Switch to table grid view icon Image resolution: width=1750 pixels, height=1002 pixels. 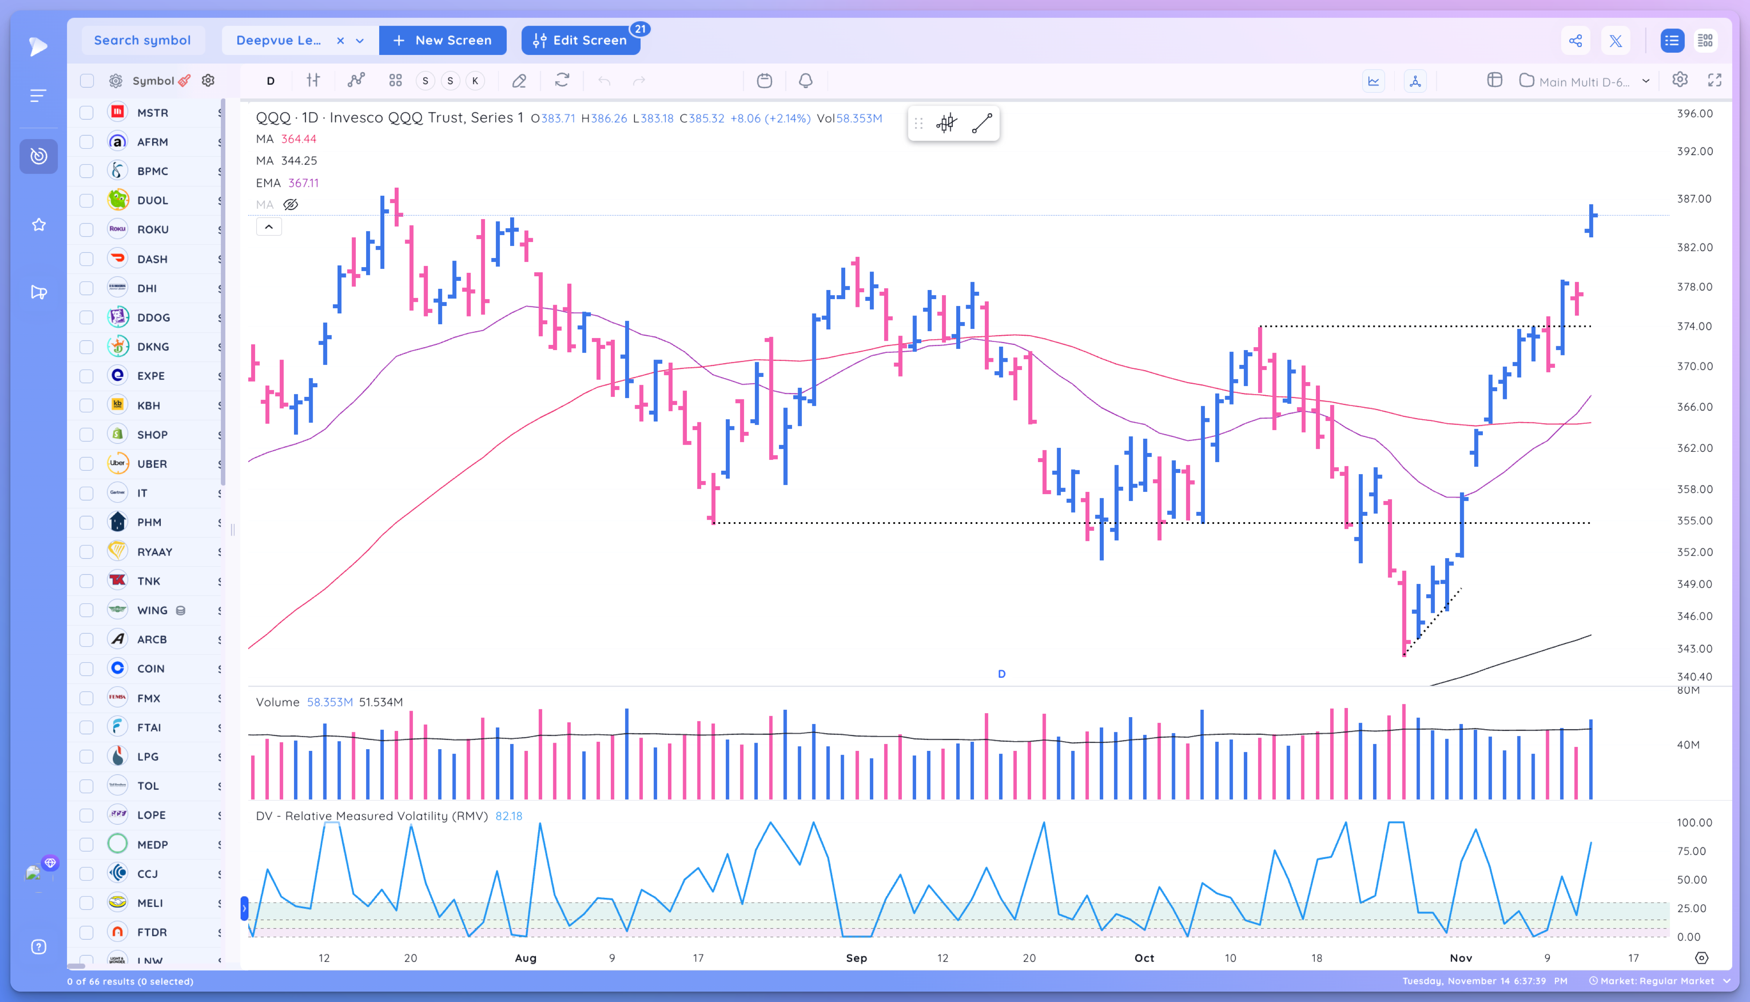(1705, 41)
